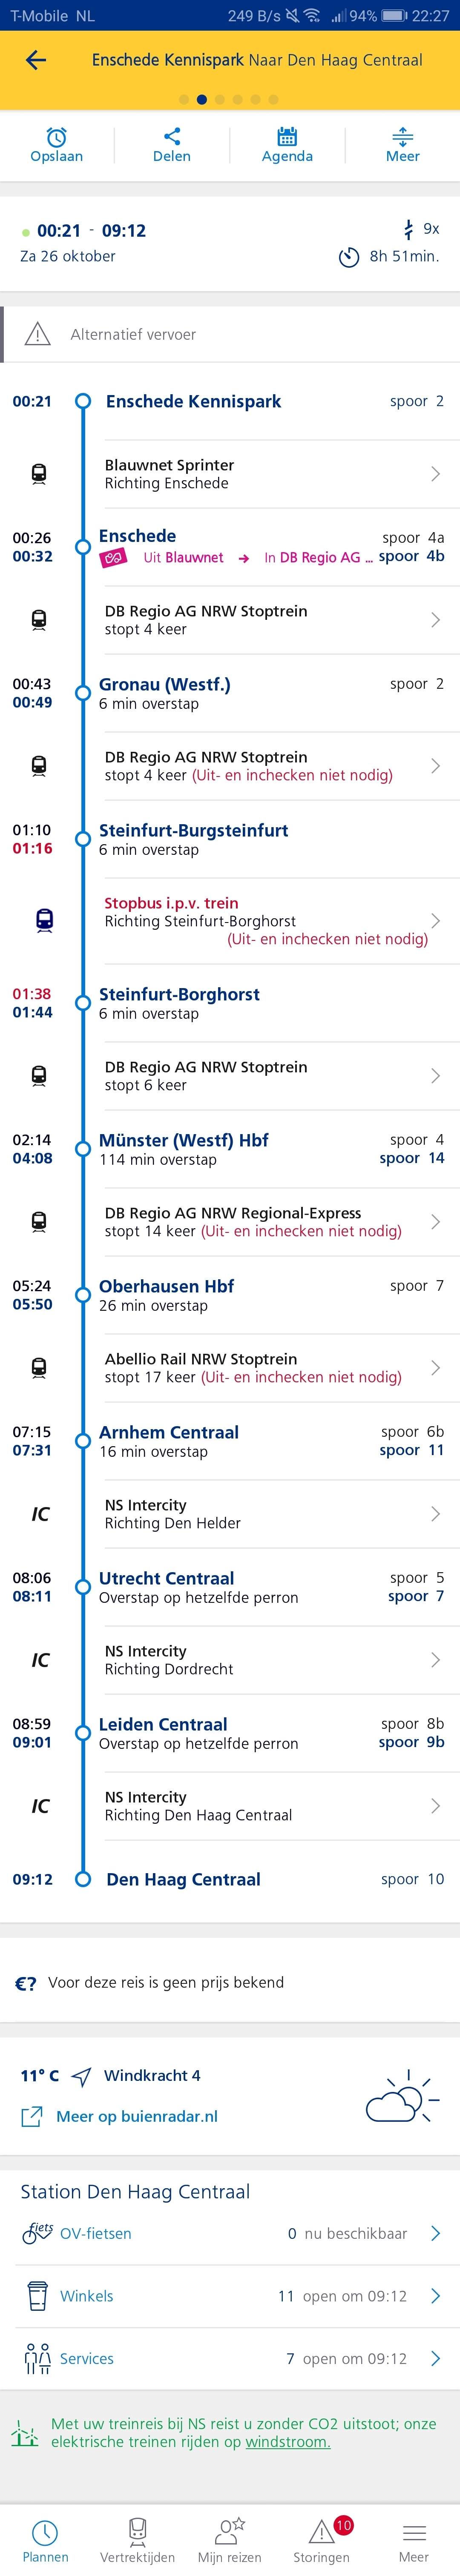Open the Meer options icon in toolbar
Viewport: 460px width, 2576px height.
coord(402,145)
